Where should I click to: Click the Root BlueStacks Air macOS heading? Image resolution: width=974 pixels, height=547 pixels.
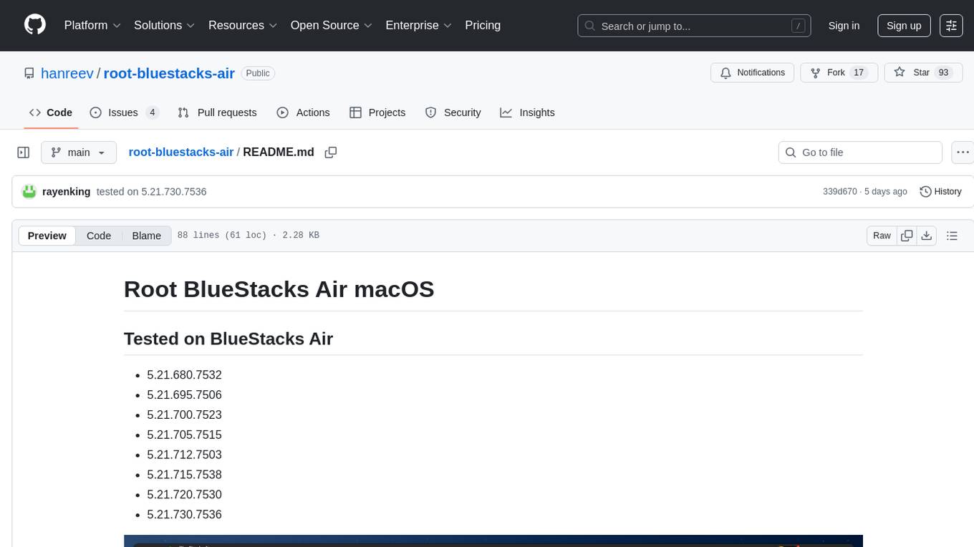[279, 289]
